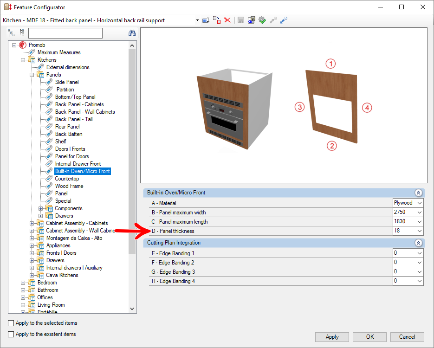Open the Edge Banding 1 dropdown
This screenshot has width=434, height=348.
(x=420, y=253)
